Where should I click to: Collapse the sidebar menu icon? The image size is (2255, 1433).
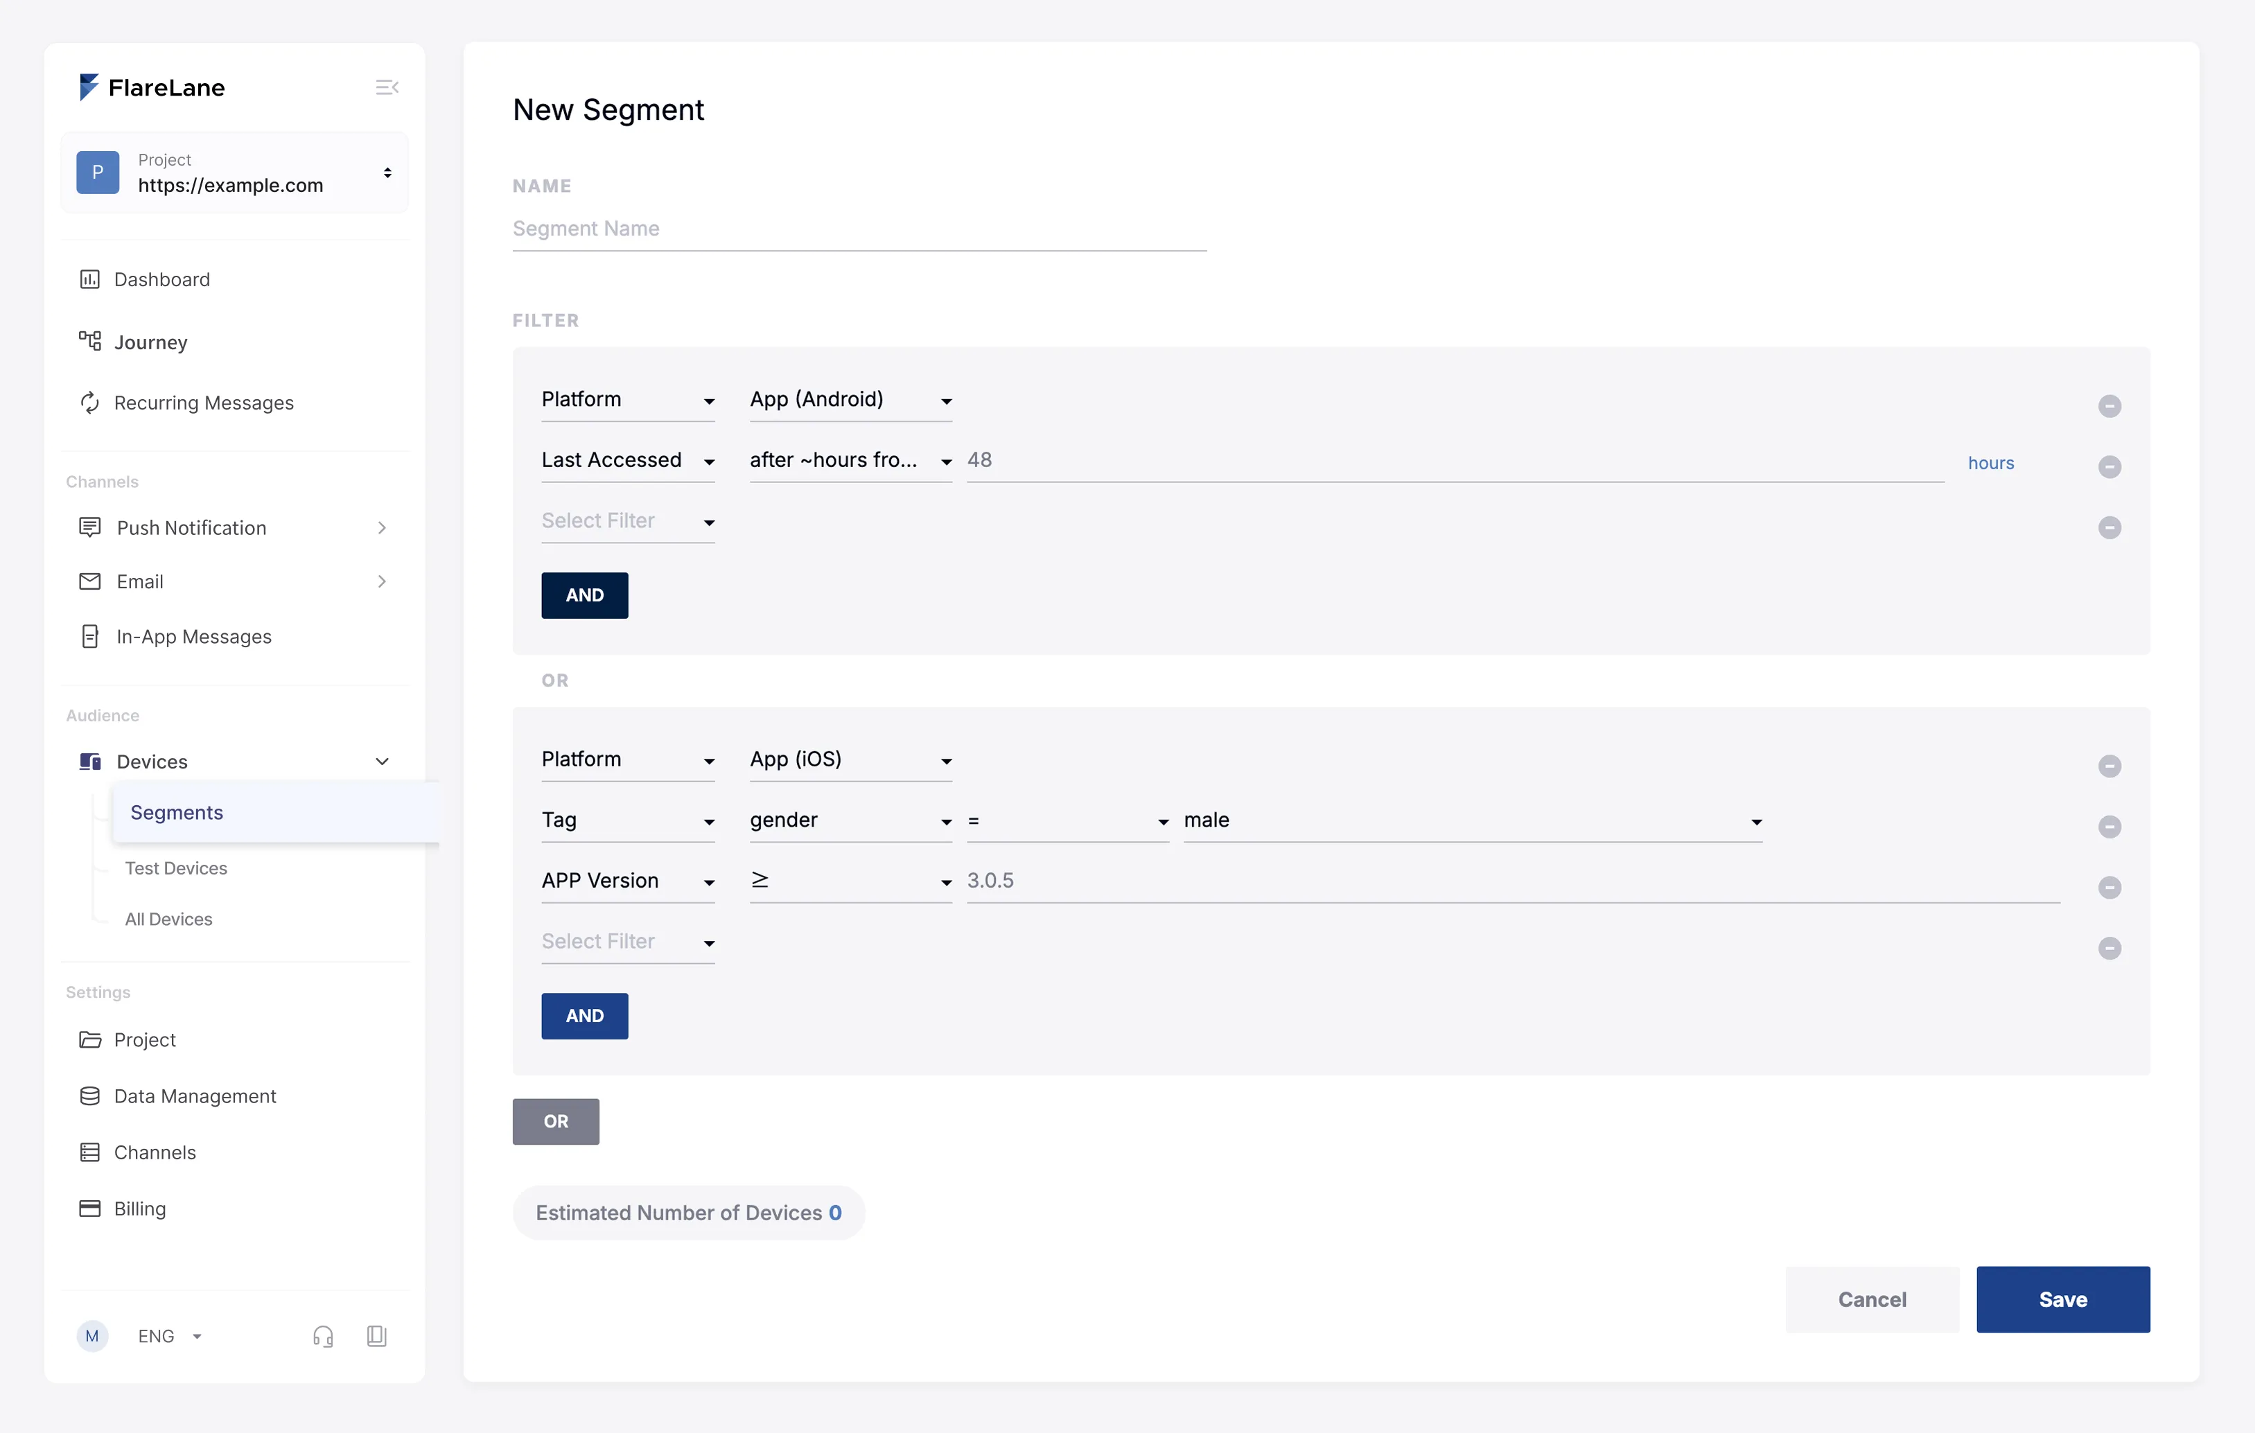[x=387, y=87]
